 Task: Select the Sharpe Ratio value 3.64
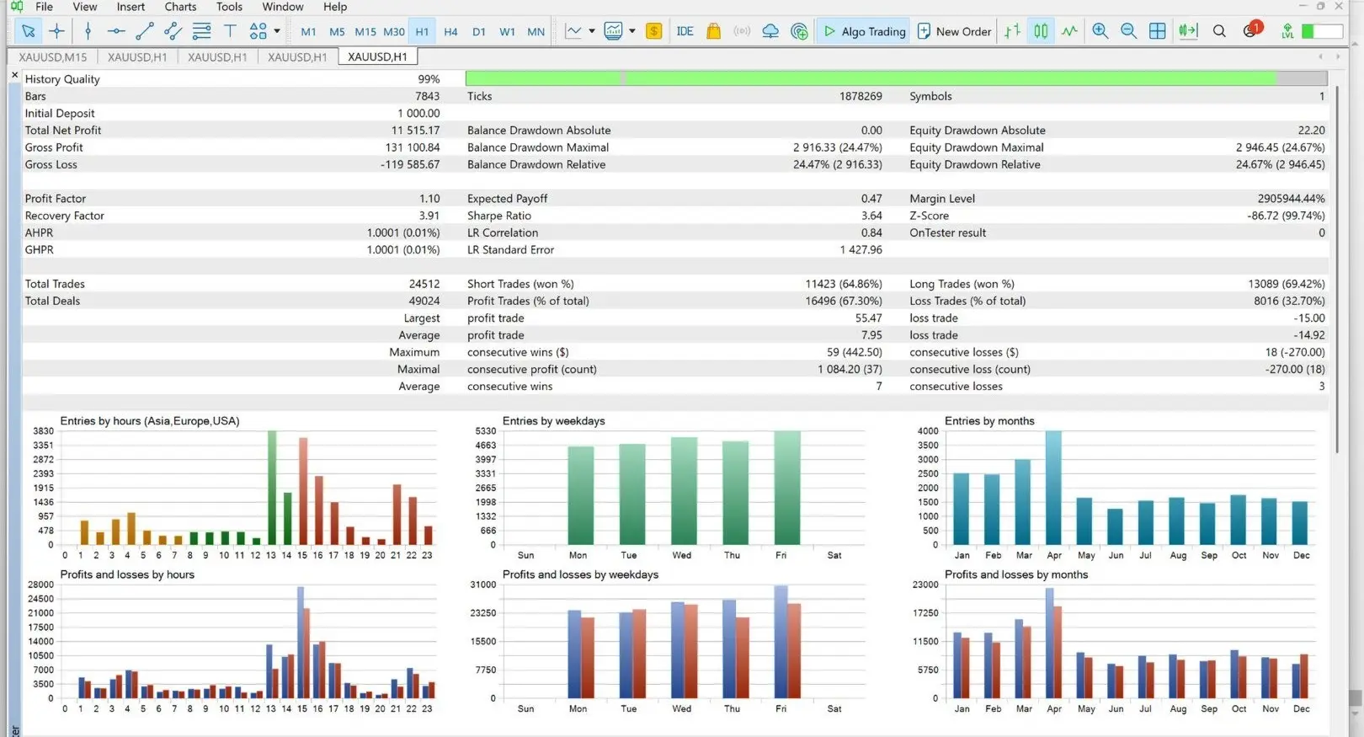pos(871,216)
